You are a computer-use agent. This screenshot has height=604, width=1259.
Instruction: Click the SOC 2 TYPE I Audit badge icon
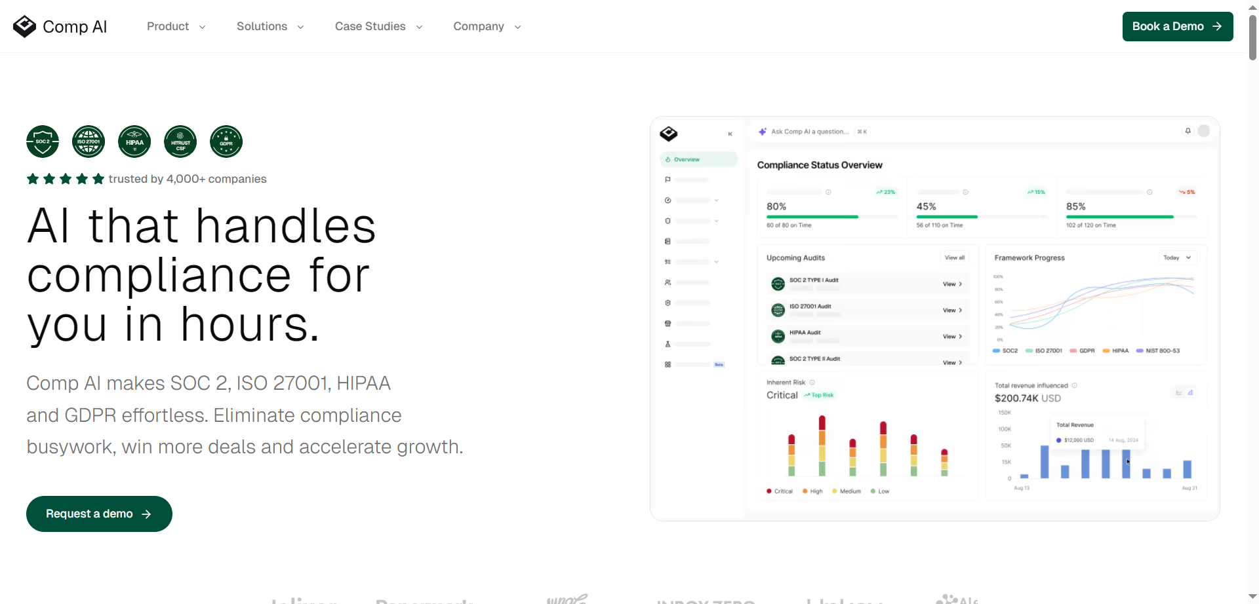[778, 284]
